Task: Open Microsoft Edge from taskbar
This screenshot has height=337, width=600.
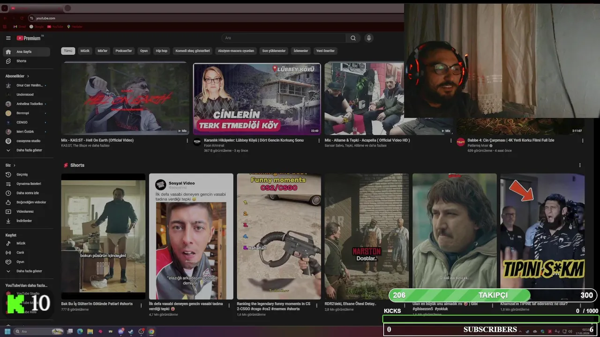Action: tap(80, 331)
